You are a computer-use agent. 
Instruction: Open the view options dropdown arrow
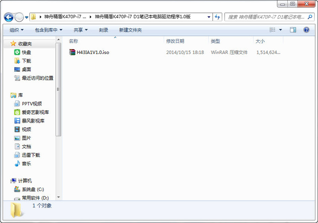click(281, 30)
